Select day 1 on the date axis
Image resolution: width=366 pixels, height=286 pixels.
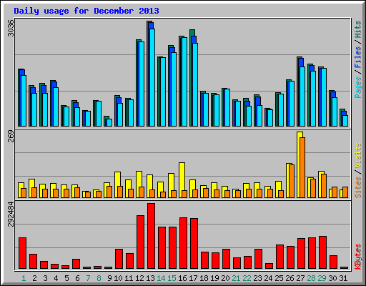24,278
